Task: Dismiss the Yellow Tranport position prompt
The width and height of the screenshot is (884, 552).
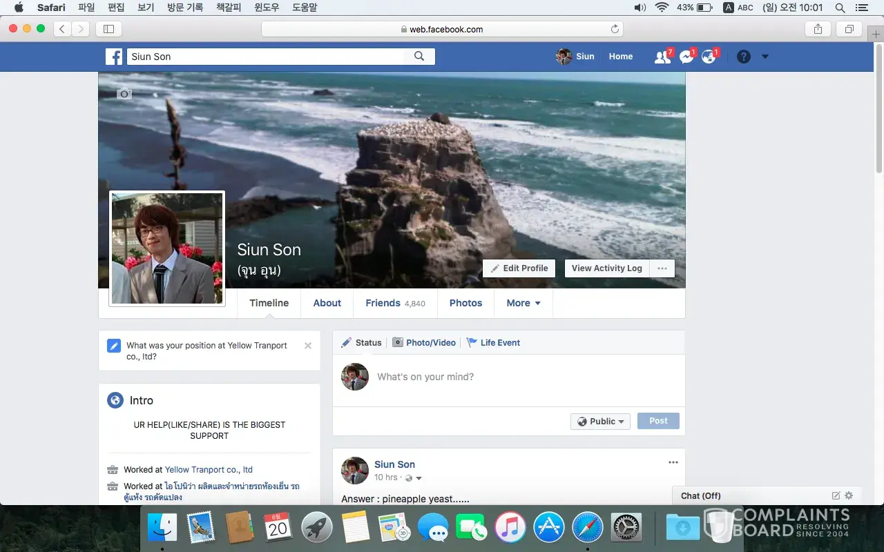Action: click(308, 346)
